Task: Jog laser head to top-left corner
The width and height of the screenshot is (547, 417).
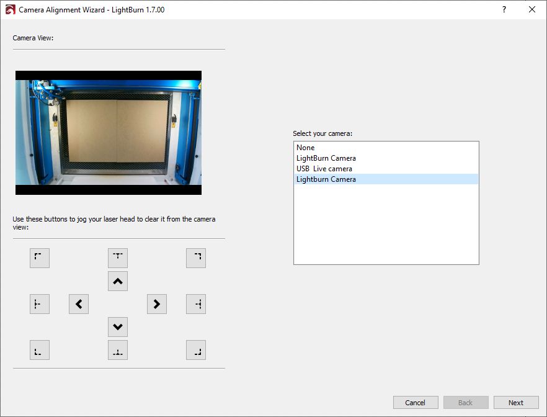Action: click(x=40, y=258)
